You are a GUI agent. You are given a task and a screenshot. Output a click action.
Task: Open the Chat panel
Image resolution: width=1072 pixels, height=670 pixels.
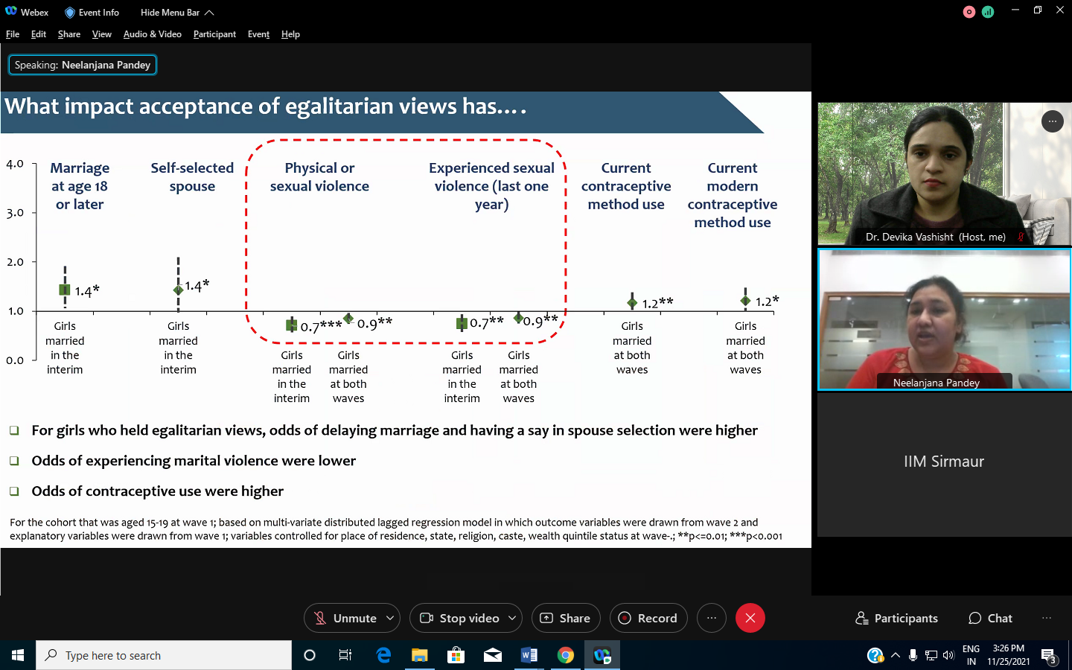point(990,618)
